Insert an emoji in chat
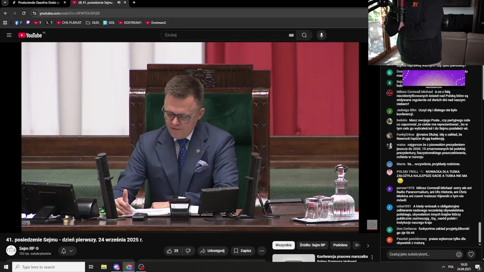 tap(459, 254)
